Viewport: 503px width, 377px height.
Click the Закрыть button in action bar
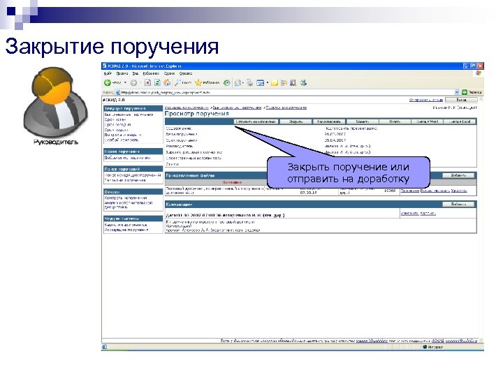296,121
